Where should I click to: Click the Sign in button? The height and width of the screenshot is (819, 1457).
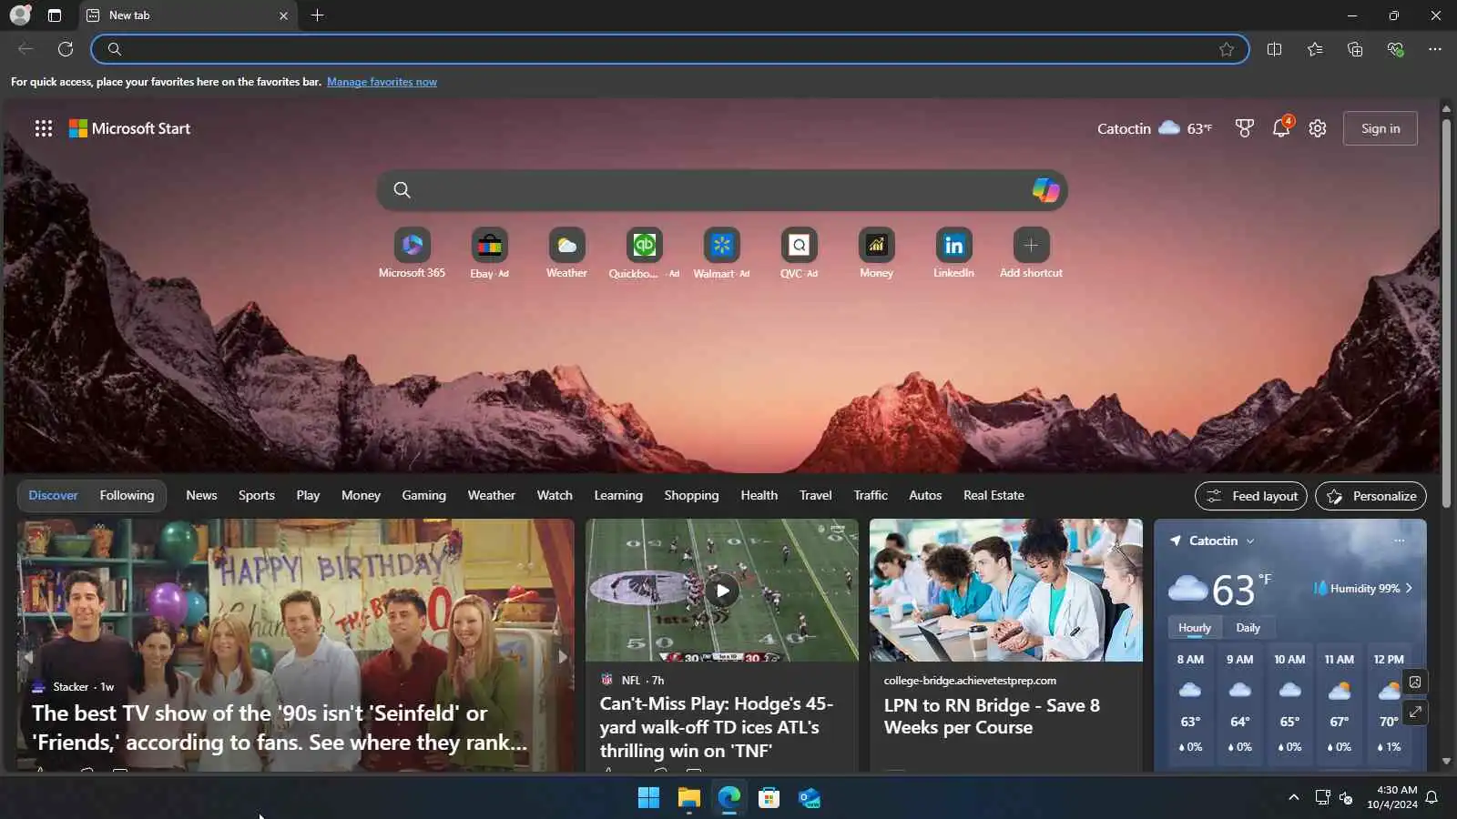pos(1381,128)
